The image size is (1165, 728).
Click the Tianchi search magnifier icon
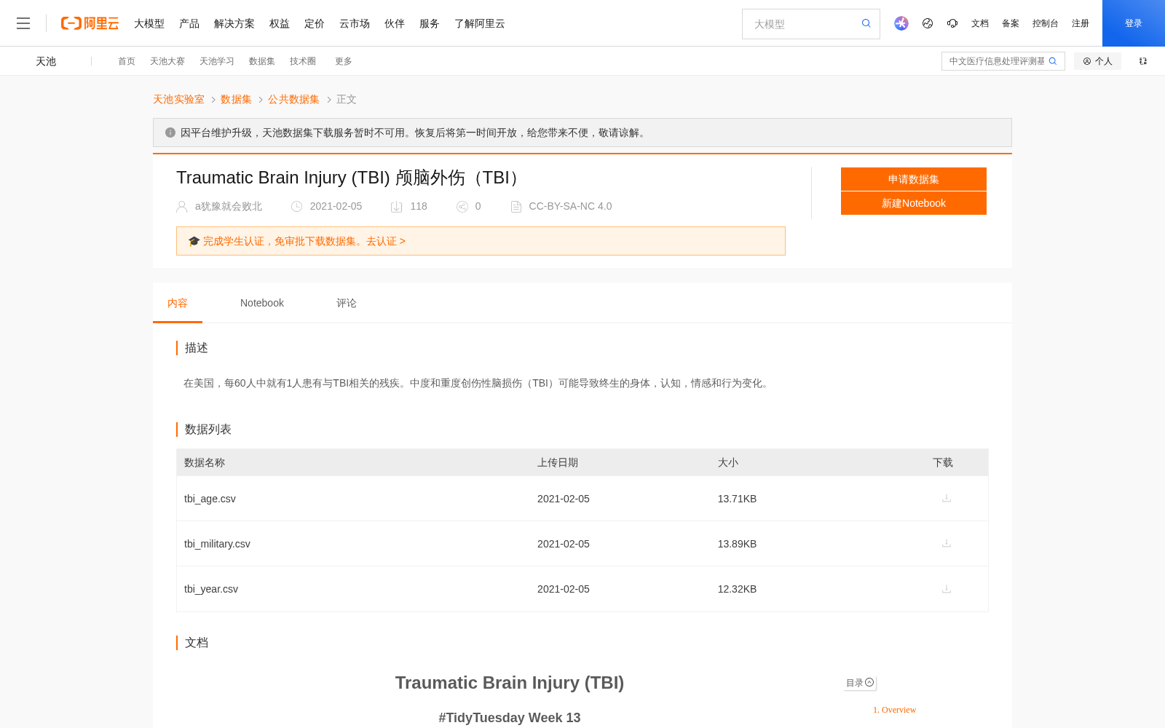tap(1053, 61)
